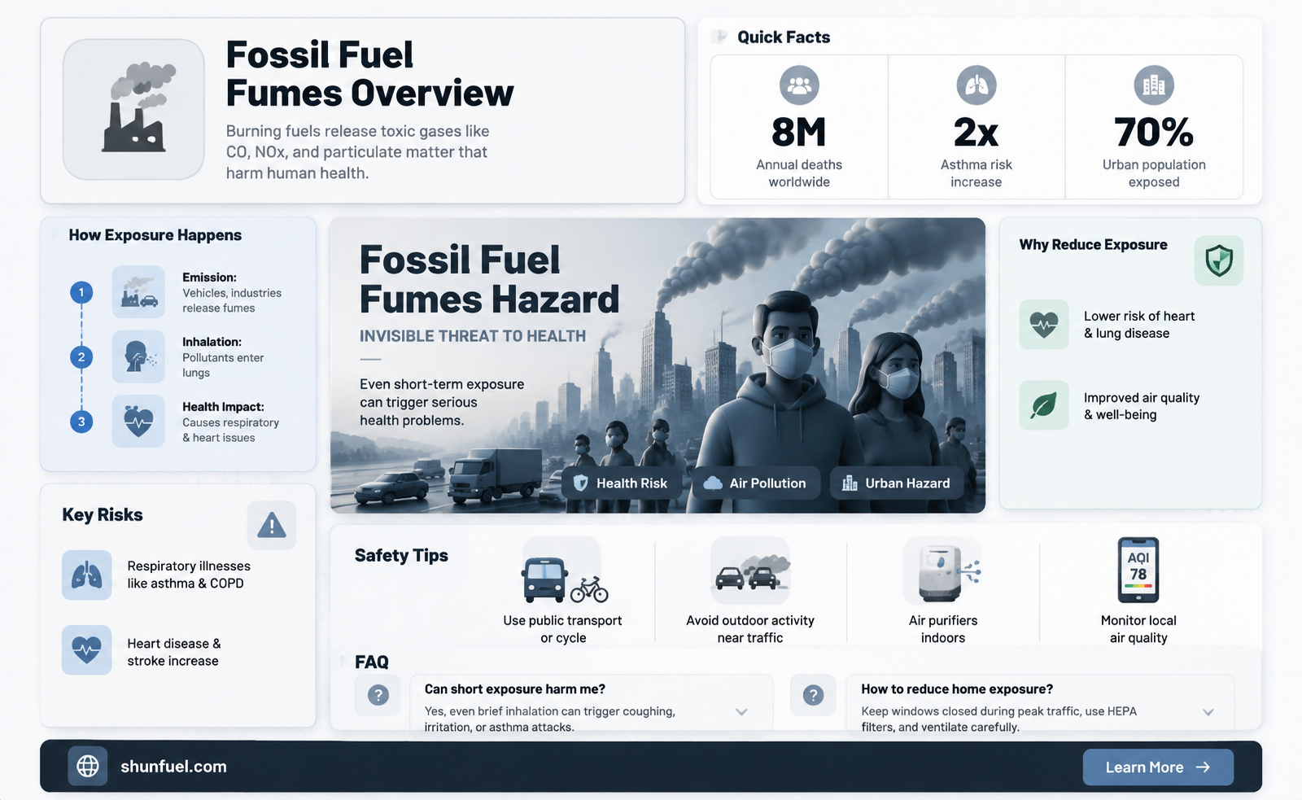The image size is (1302, 800).
Task: Click the lungs icon above 2x asthma risk
Action: (x=976, y=85)
